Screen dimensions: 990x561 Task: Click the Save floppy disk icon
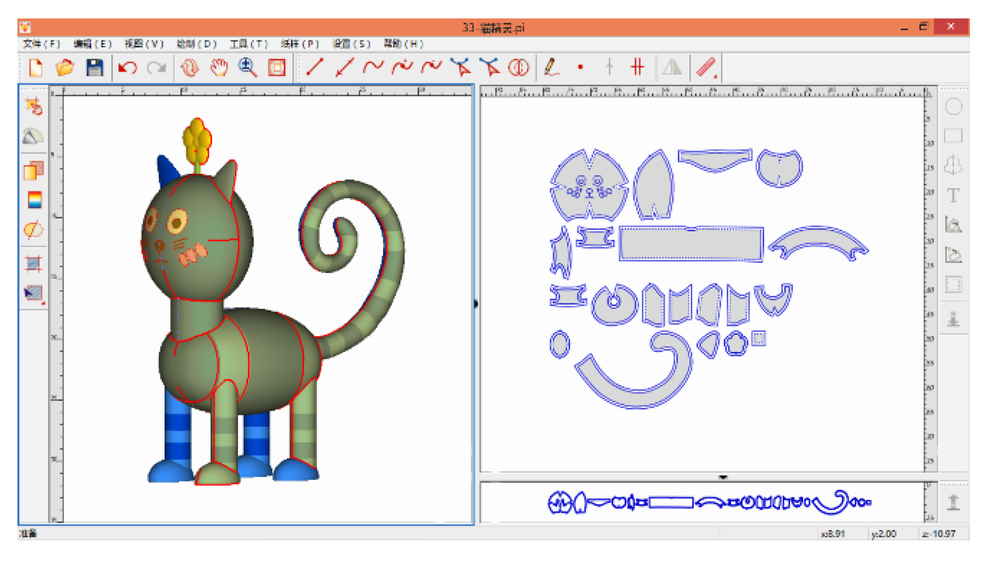click(x=94, y=67)
